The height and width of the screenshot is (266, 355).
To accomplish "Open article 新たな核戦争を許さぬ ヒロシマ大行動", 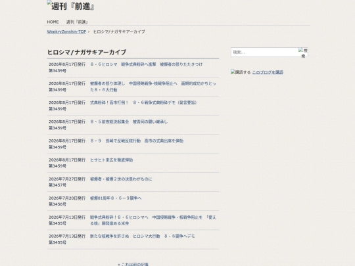I will tap(143, 236).
